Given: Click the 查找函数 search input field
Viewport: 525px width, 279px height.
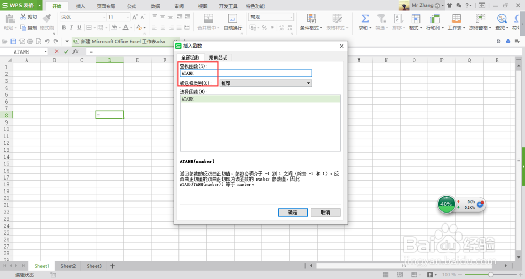Looking at the screenshot, I should 246,73.
